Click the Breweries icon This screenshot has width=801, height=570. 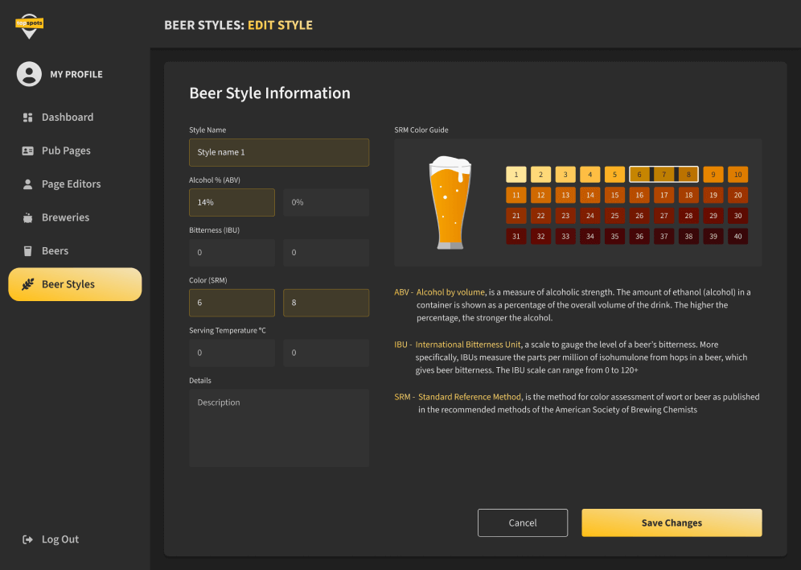(x=27, y=218)
